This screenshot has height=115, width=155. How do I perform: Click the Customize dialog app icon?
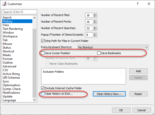click(x=4, y=4)
